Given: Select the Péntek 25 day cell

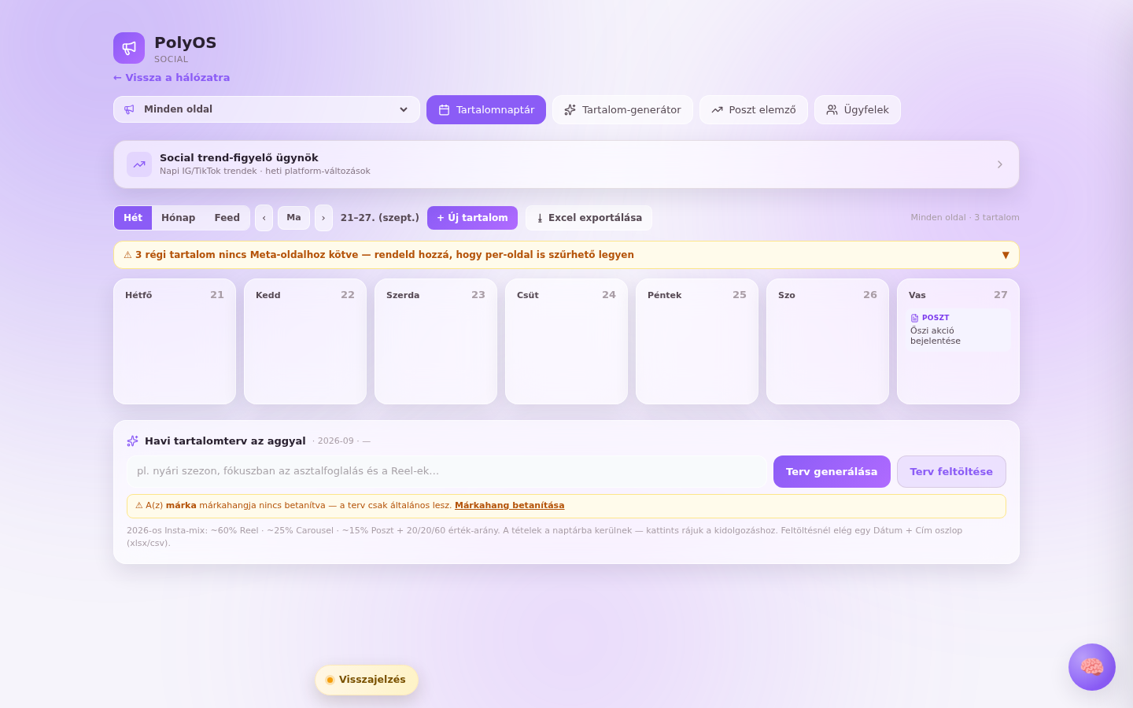Looking at the screenshot, I should coord(697,341).
